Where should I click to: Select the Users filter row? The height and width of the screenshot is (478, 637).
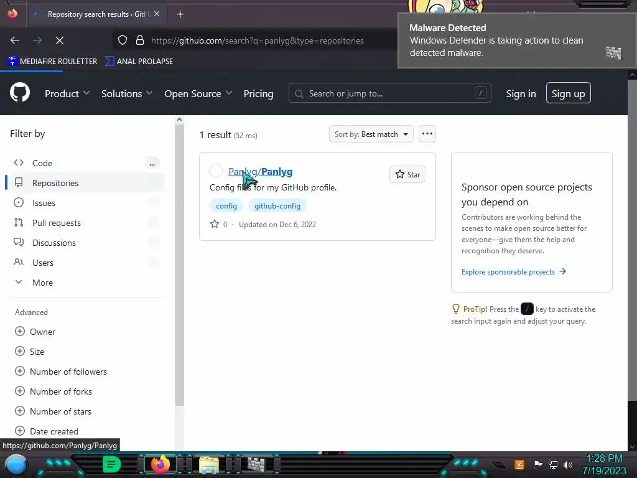(x=86, y=263)
